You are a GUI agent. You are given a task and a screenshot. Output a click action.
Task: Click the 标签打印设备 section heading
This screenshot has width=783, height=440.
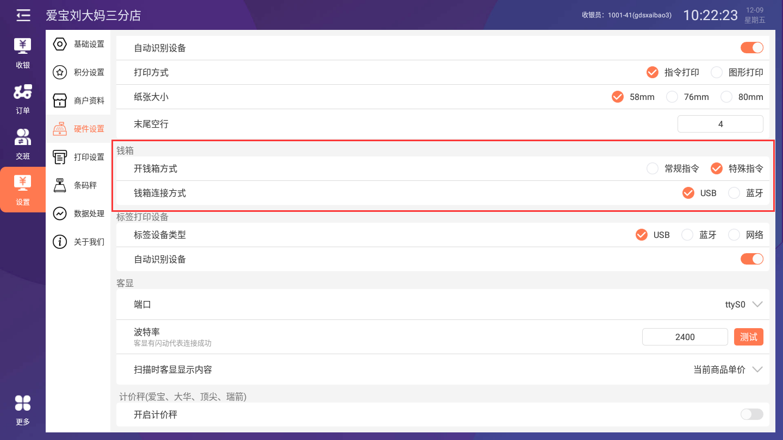point(142,217)
